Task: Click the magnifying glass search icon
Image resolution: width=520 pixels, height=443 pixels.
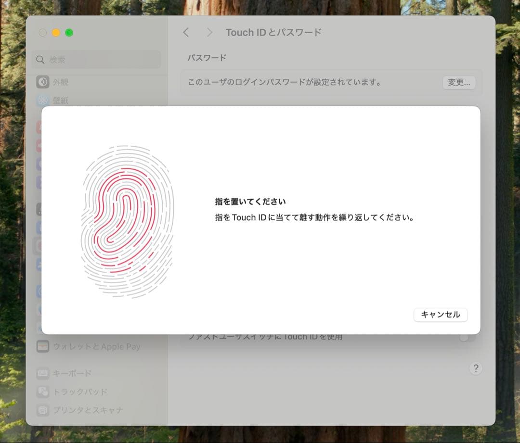Action: pos(40,60)
